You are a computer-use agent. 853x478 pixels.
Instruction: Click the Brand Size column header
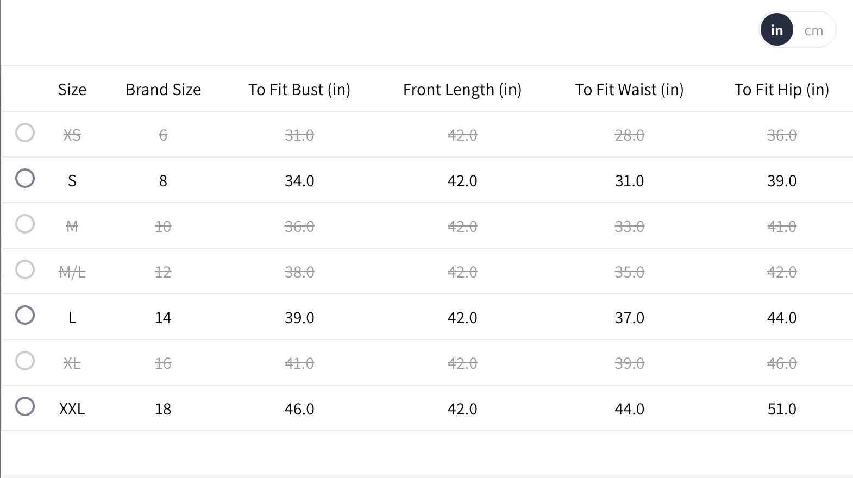click(x=163, y=89)
